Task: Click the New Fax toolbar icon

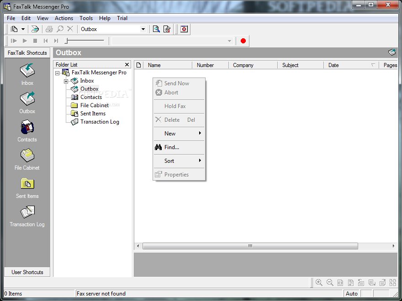Action: pos(14,29)
